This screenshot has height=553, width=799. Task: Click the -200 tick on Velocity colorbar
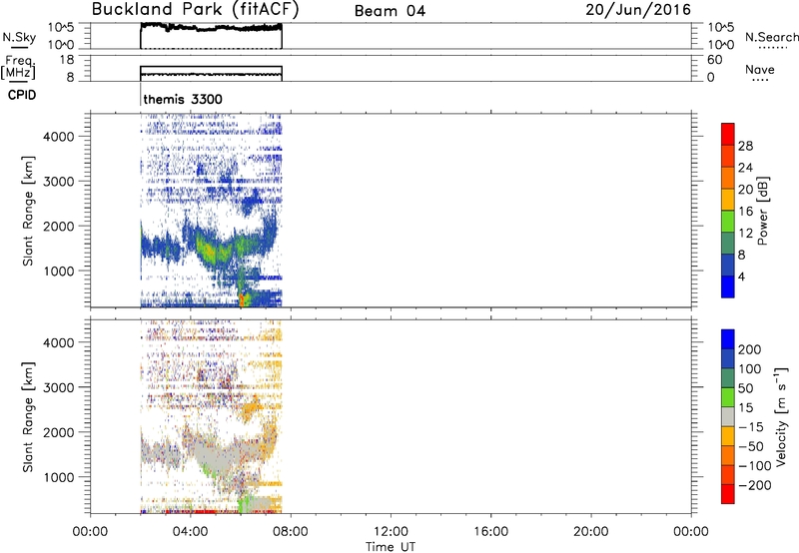pos(755,485)
